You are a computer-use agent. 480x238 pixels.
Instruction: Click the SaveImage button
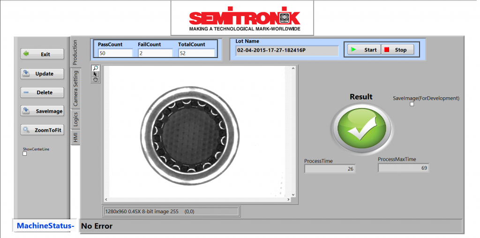[42, 111]
